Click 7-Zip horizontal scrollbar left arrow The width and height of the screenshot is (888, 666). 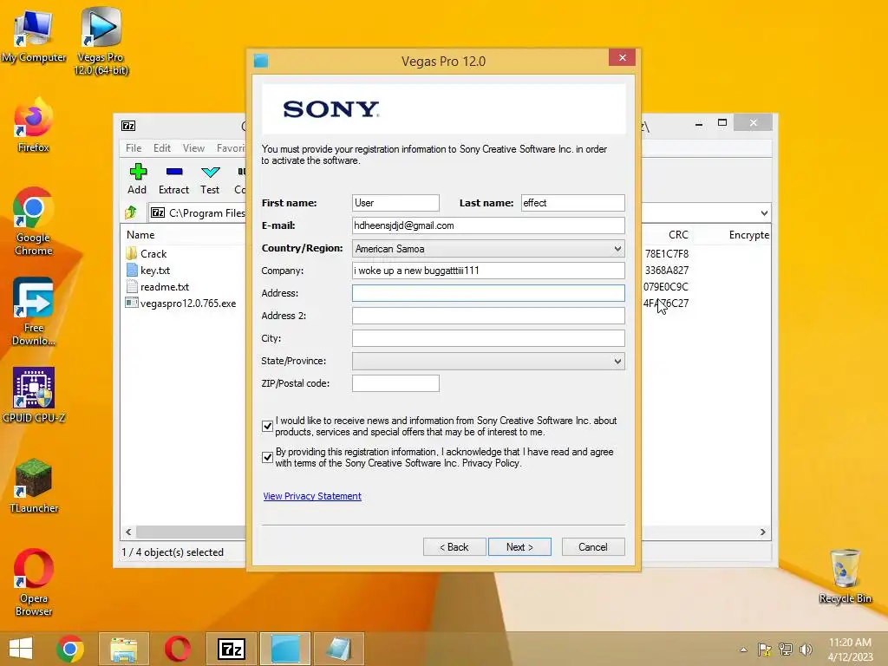(128, 532)
